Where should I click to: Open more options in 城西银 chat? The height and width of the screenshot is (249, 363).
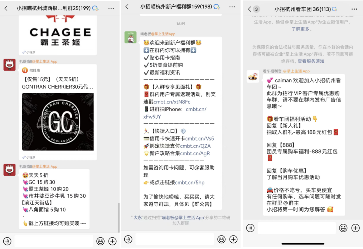tap(111, 8)
